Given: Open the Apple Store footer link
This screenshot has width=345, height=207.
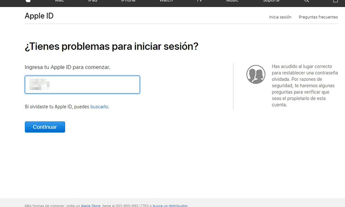Looking at the screenshot, I should point(91,206).
